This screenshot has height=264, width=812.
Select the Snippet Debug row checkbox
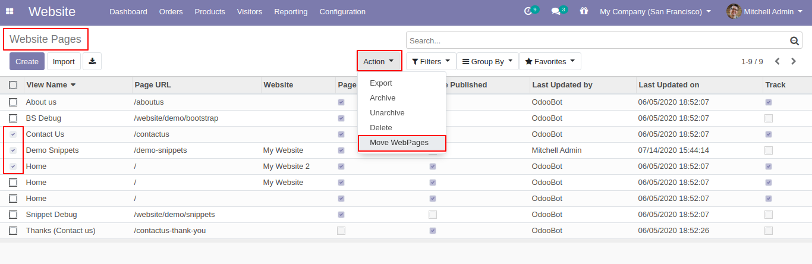click(13, 215)
